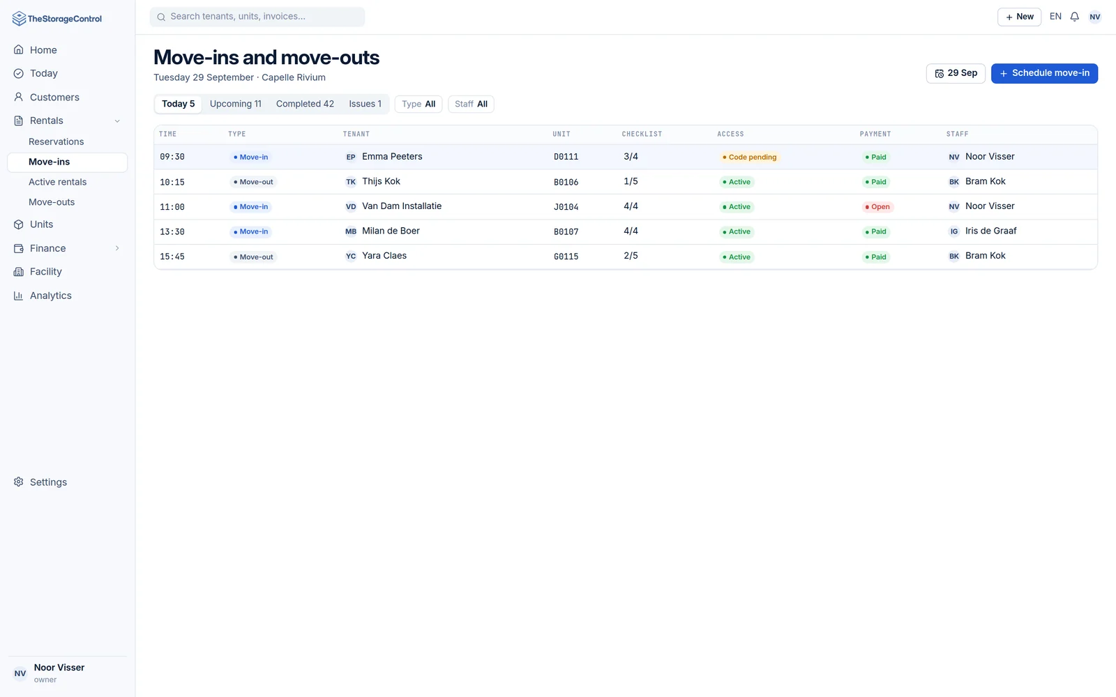The width and height of the screenshot is (1116, 697).
Task: Click the Finance wallet icon
Action: [x=19, y=248]
